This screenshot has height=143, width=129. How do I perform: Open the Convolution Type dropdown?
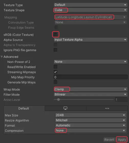[91, 22]
